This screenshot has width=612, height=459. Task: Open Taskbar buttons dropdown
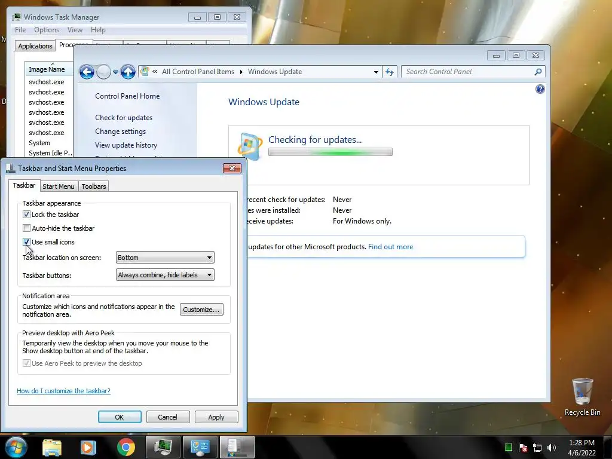point(165,275)
